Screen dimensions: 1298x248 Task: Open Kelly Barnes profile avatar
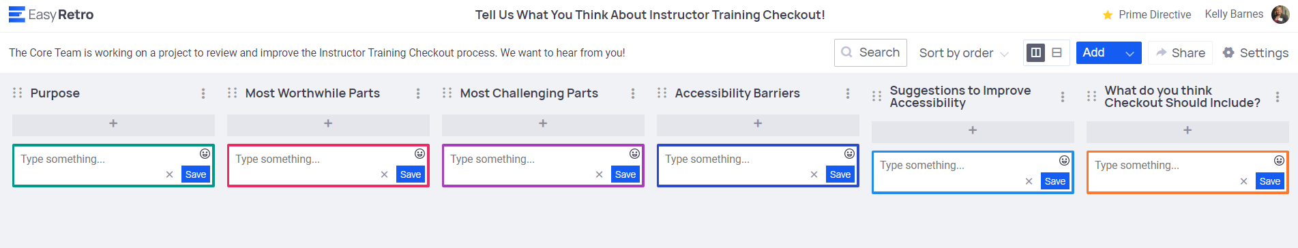[1280, 14]
